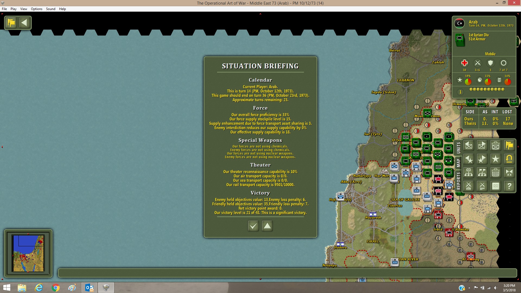Click the circle movement allowance icon
Image resolution: width=521 pixels, height=293 pixels.
pyautogui.click(x=504, y=63)
